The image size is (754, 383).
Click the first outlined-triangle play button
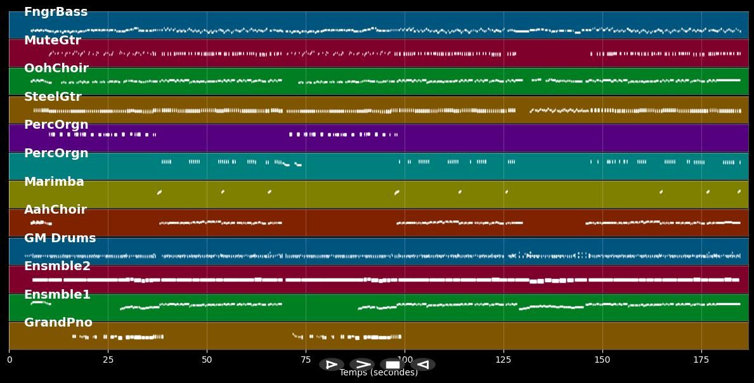tap(331, 365)
